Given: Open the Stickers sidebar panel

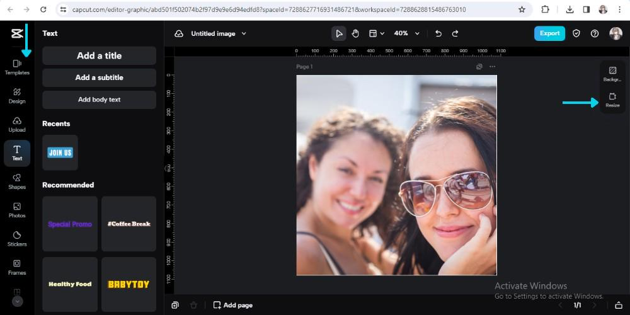Looking at the screenshot, I should 17,239.
